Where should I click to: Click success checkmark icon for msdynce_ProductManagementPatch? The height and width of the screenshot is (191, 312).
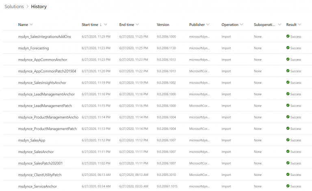point(288,128)
